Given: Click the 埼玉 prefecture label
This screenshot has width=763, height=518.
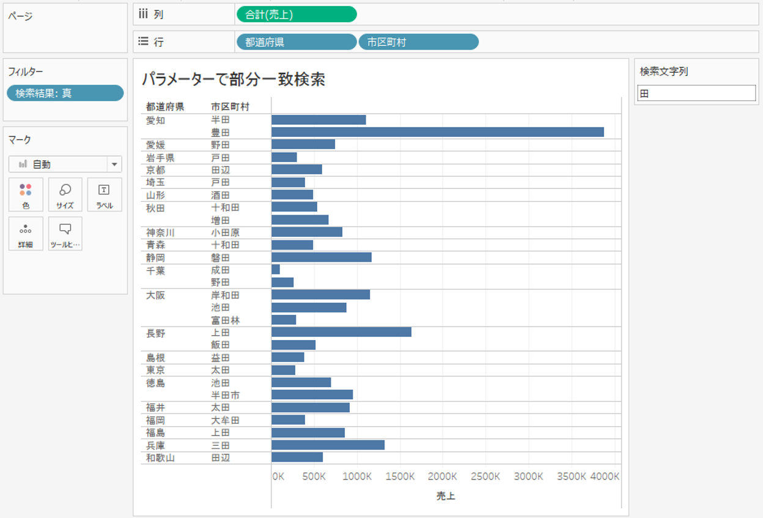Looking at the screenshot, I should tap(155, 182).
